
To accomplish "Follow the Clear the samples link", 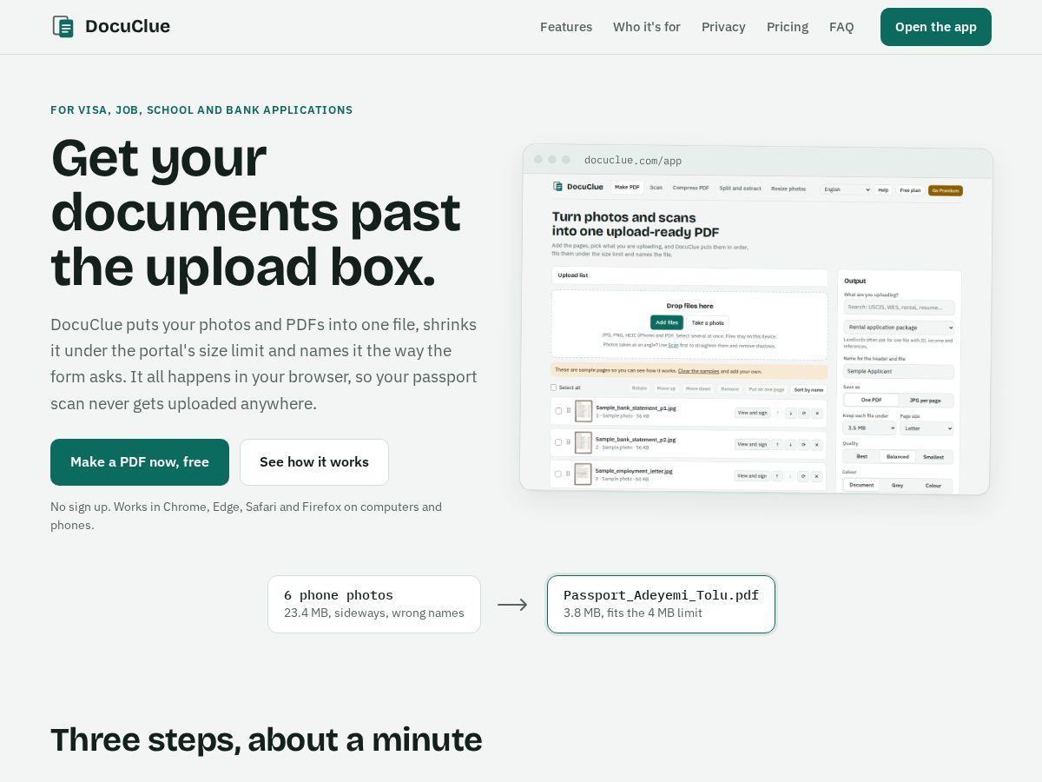I will pos(698,371).
